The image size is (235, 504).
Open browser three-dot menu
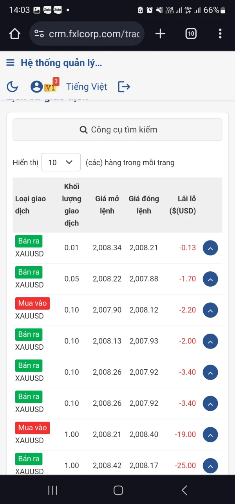(x=220, y=34)
